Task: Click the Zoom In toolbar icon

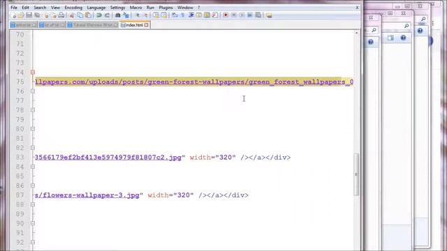Action: pyautogui.click(x=138, y=15)
